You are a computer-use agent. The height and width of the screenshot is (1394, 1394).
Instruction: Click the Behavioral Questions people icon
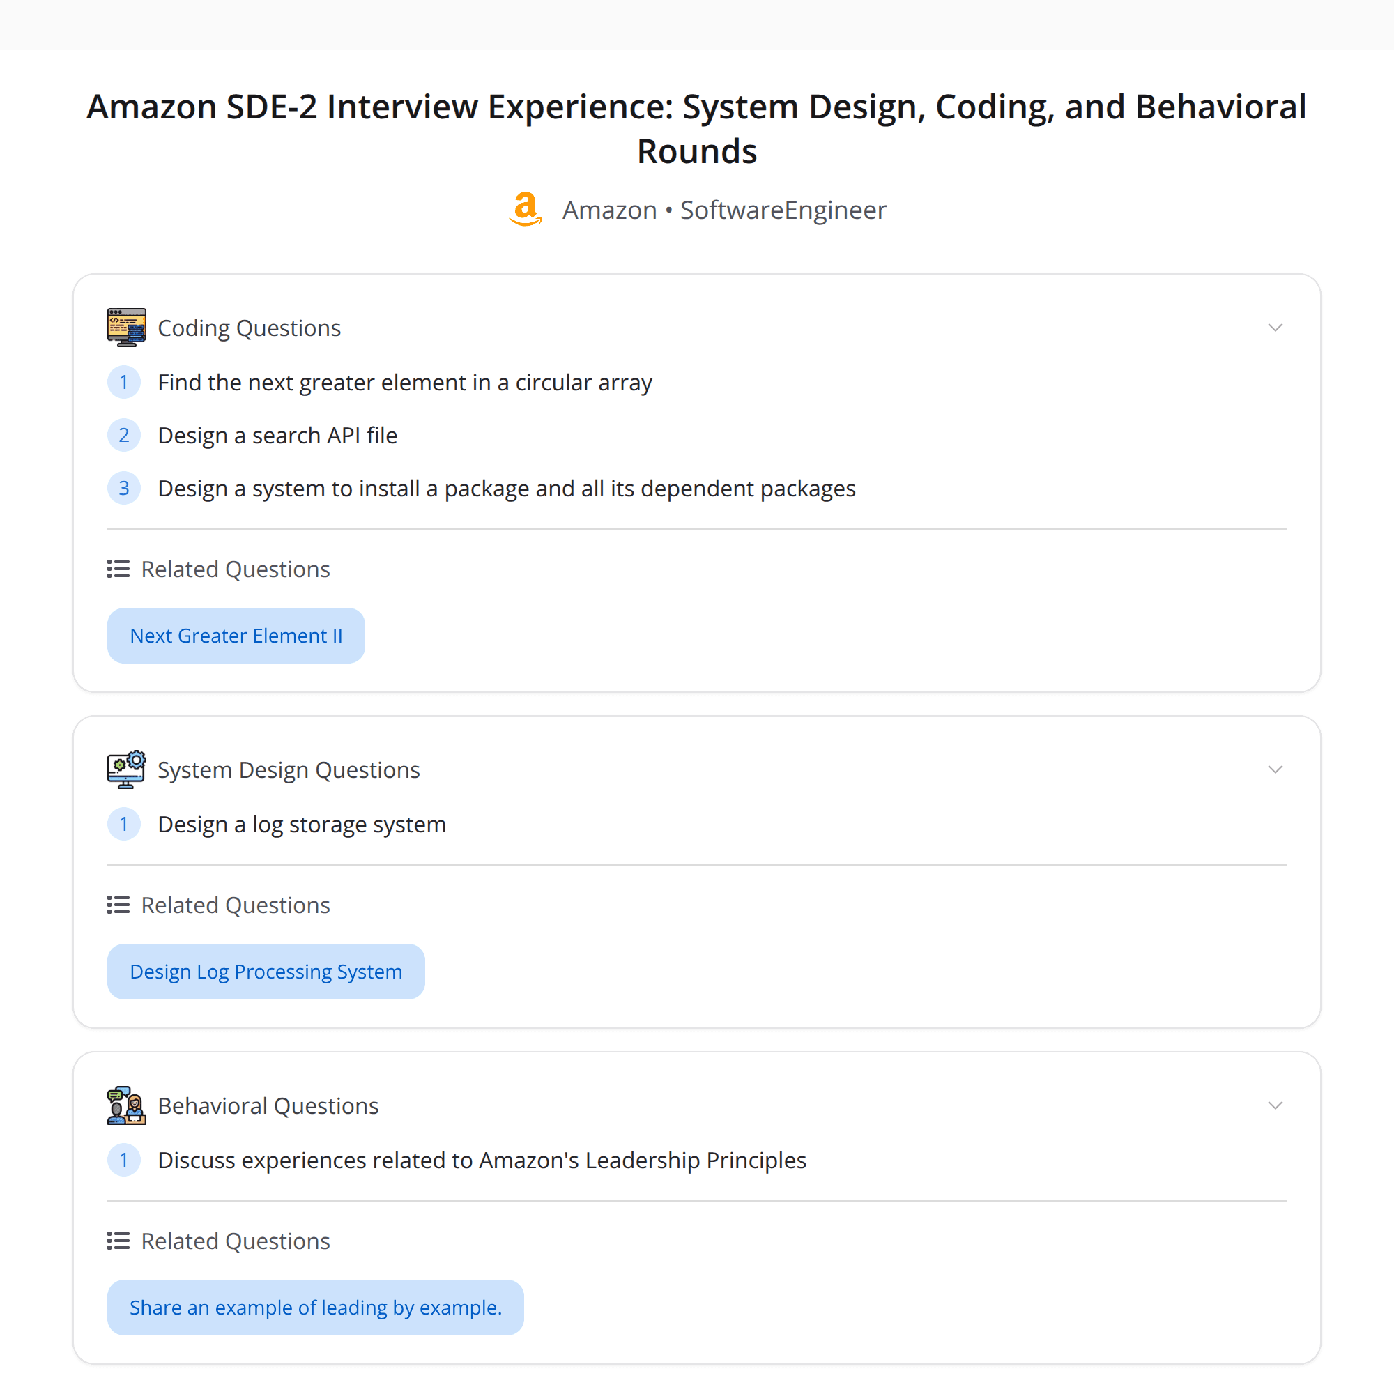[x=126, y=1105]
